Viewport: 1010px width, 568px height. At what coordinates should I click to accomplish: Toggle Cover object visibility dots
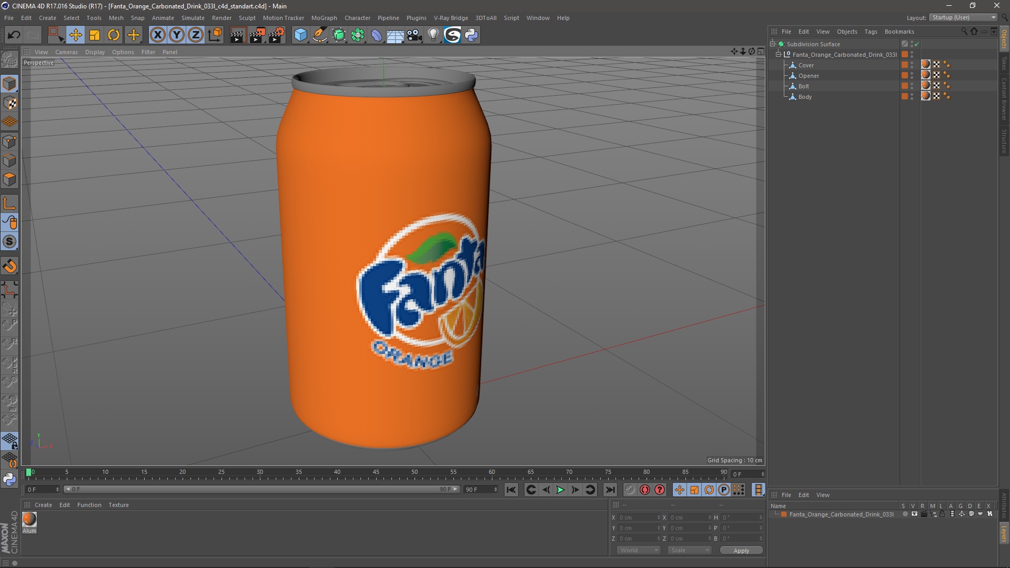pyautogui.click(x=912, y=65)
